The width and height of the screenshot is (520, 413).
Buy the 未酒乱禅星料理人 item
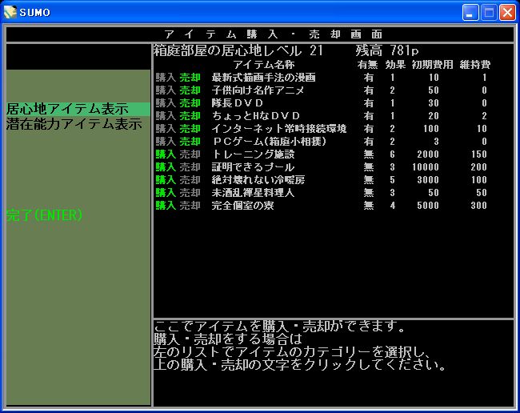(x=165, y=193)
